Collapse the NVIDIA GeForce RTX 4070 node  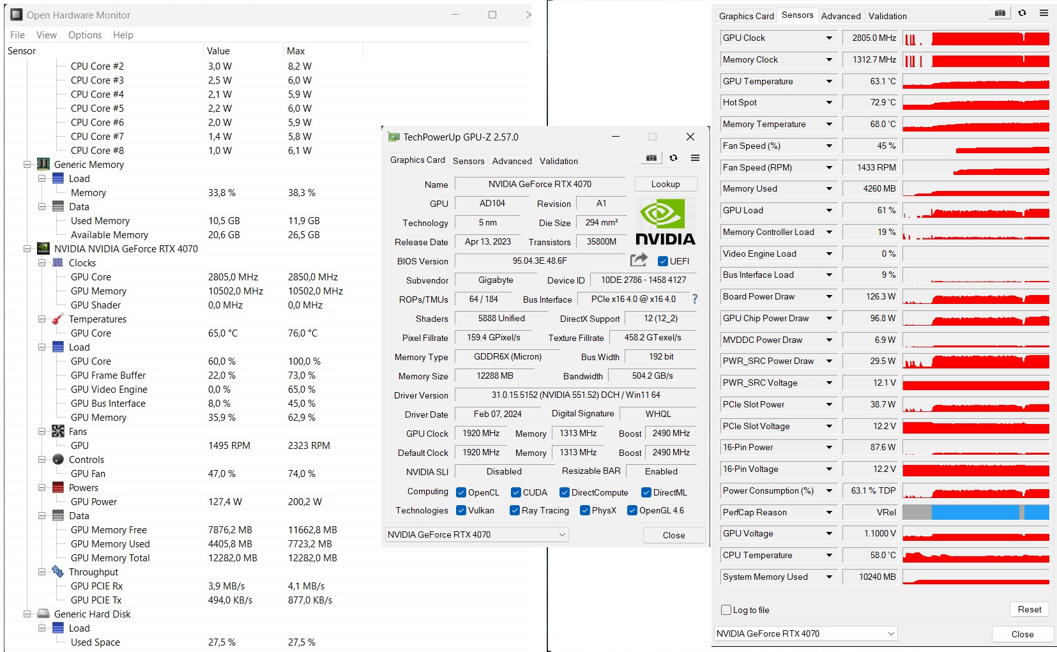coord(27,248)
